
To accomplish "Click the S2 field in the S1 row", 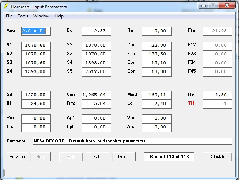I will click(x=97, y=46).
